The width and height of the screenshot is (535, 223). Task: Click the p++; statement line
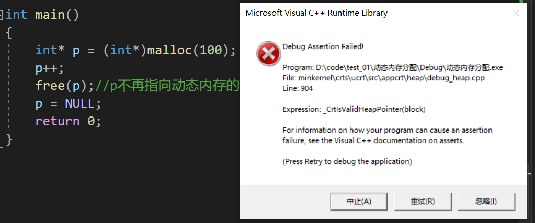pos(50,68)
